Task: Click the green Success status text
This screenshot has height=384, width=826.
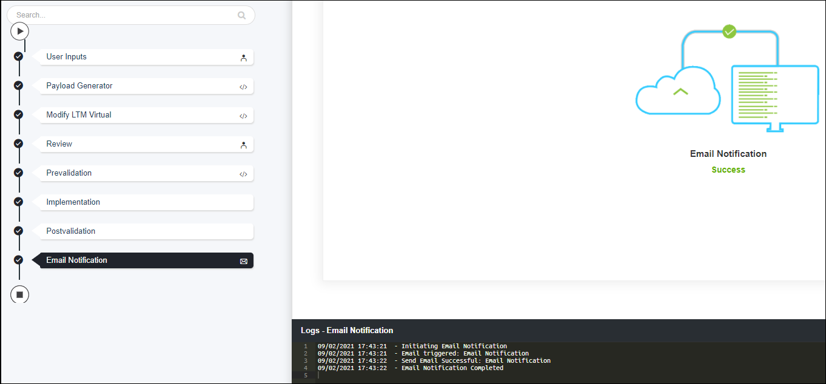Action: click(x=728, y=170)
